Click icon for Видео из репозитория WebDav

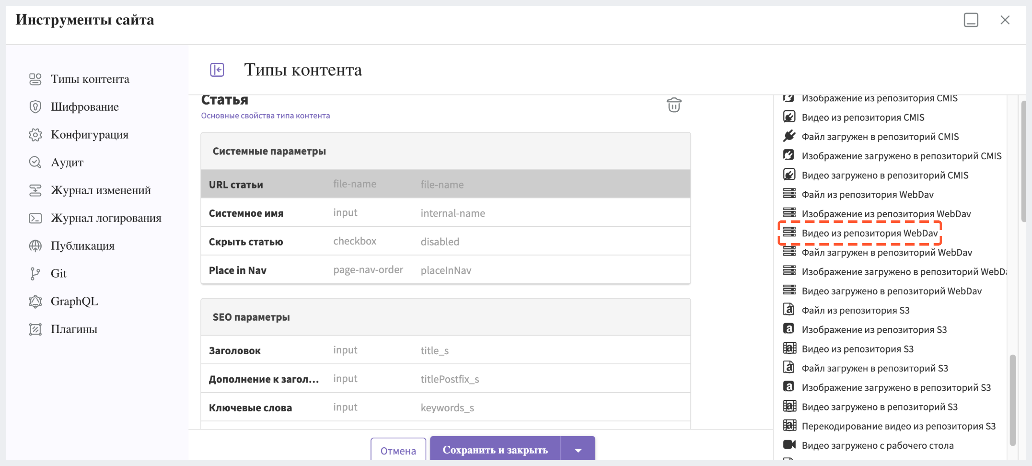tap(789, 232)
